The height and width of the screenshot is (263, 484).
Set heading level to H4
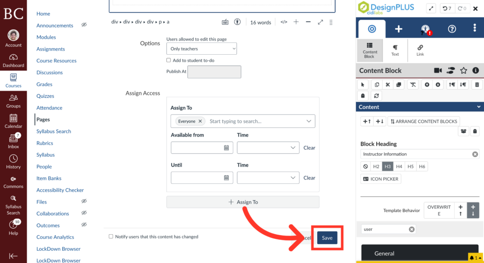[x=399, y=167]
